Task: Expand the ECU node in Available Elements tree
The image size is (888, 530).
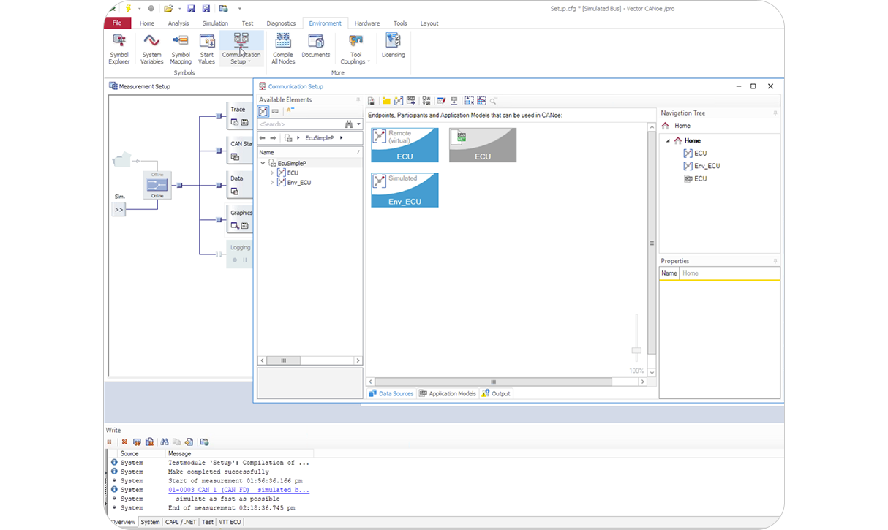Action: (272, 173)
